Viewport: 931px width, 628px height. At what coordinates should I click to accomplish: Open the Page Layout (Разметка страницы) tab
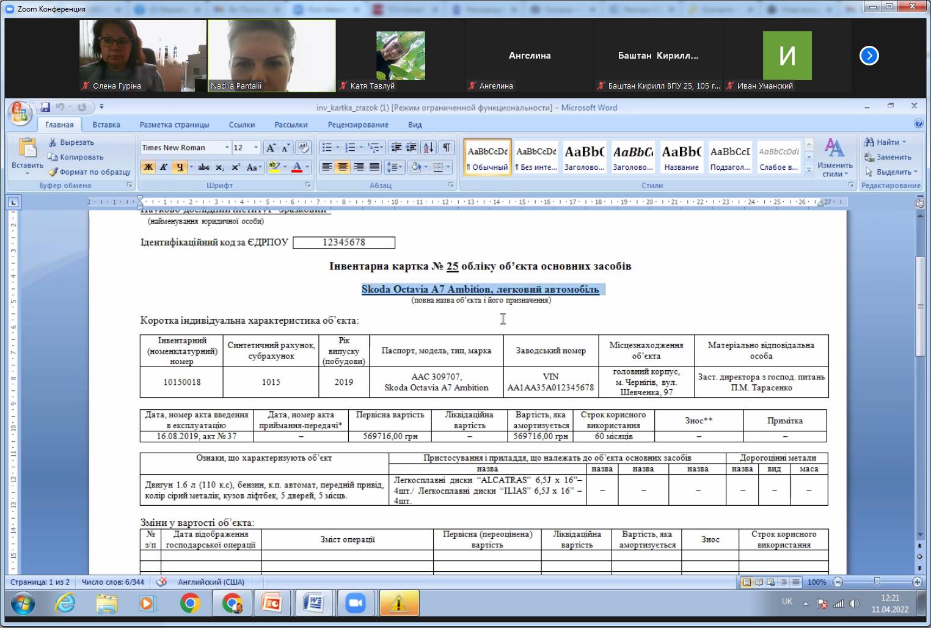coord(174,125)
